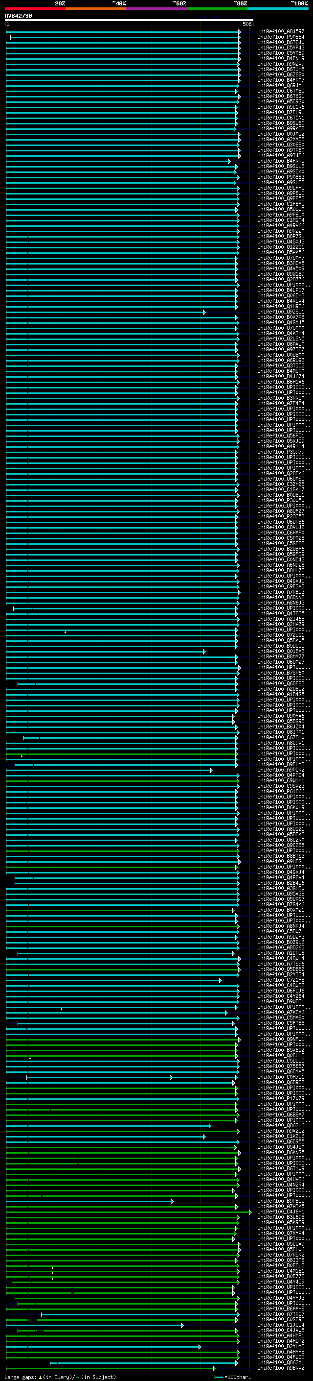Viewport: 313px width, 1381px height.
Task: Click the purple ~60% identity legend bar
Action: (x=157, y=9)
